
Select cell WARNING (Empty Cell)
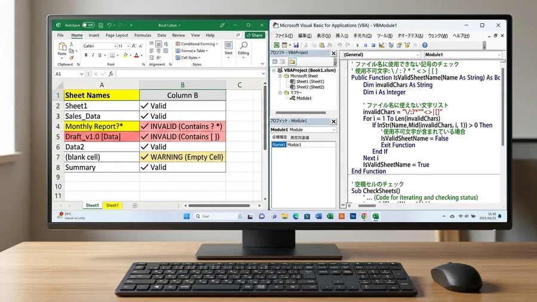pyautogui.click(x=183, y=157)
